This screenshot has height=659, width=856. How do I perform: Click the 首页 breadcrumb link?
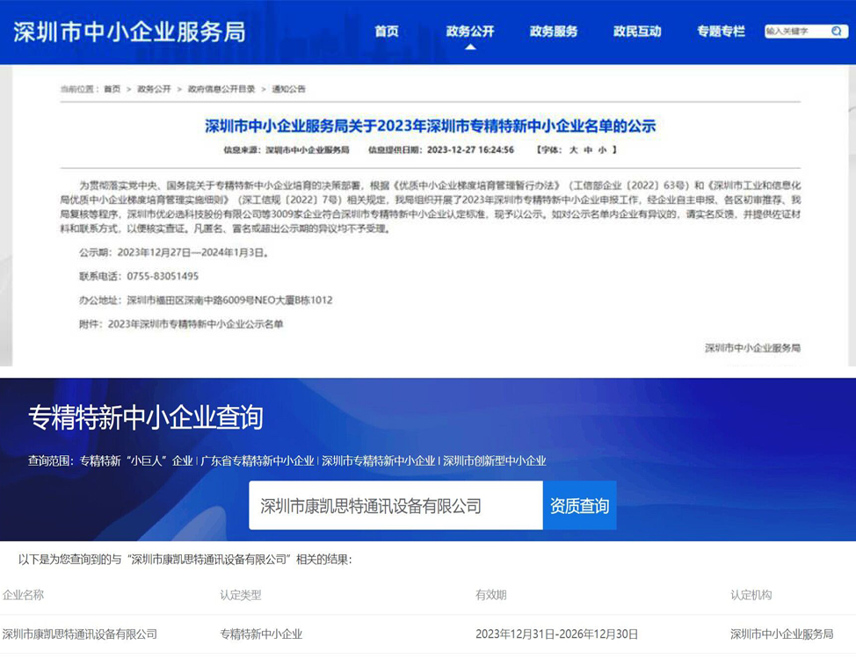[112, 89]
